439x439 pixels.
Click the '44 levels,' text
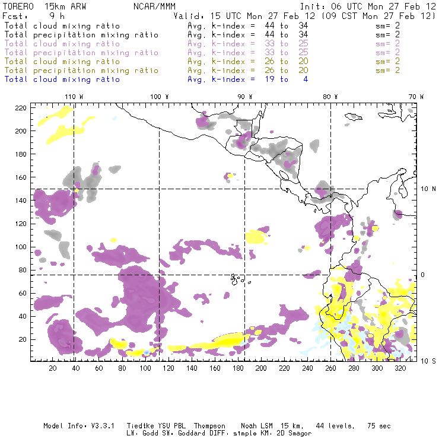(335, 426)
